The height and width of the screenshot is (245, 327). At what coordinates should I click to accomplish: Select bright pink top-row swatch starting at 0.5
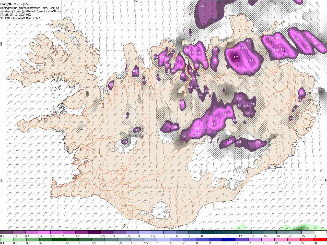coord(44,232)
